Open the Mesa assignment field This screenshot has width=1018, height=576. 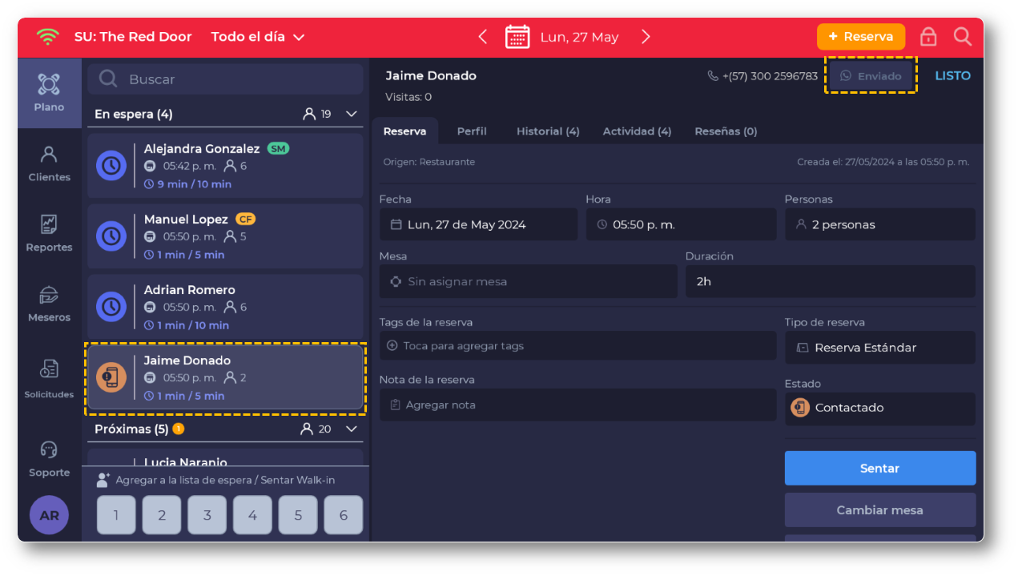point(528,281)
